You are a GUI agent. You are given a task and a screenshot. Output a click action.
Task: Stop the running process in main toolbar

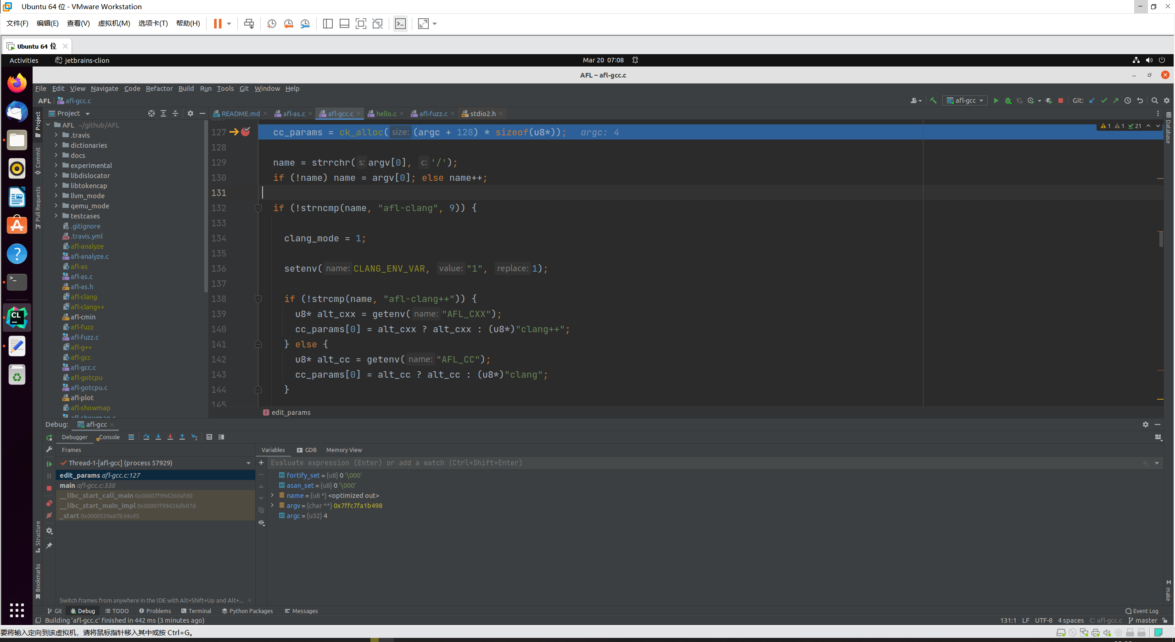point(1061,100)
